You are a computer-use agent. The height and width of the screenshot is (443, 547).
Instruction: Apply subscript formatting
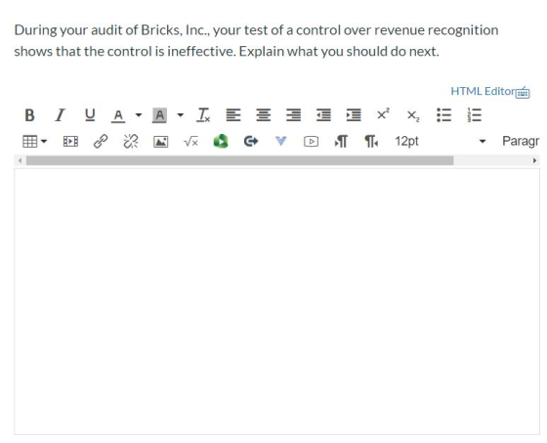(x=413, y=116)
